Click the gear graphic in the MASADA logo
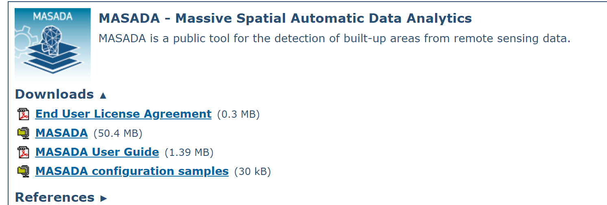 tap(24, 43)
